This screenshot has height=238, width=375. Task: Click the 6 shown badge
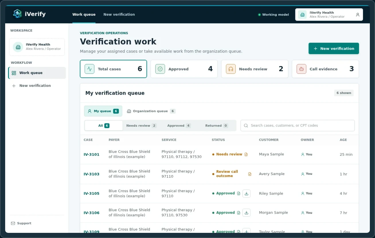point(344,93)
